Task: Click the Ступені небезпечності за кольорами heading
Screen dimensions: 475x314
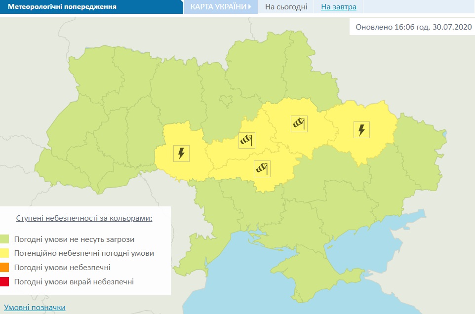Action: pos(84,218)
